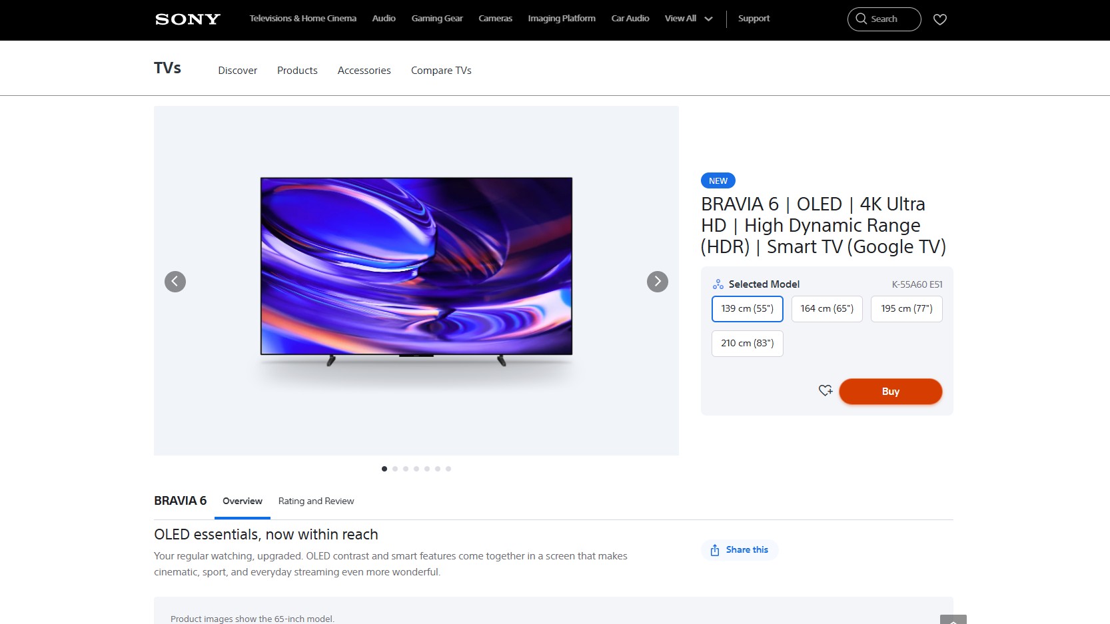Viewport: 1110px width, 624px height.
Task: Add product to wishlist heart-plus icon
Action: [826, 391]
